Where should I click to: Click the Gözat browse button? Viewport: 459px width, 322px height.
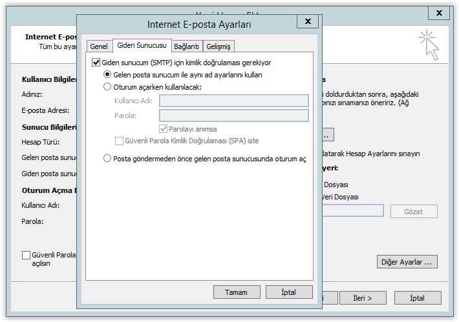(413, 212)
